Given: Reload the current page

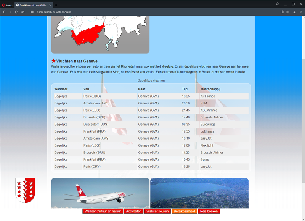Looking at the screenshot, I should [16, 12].
